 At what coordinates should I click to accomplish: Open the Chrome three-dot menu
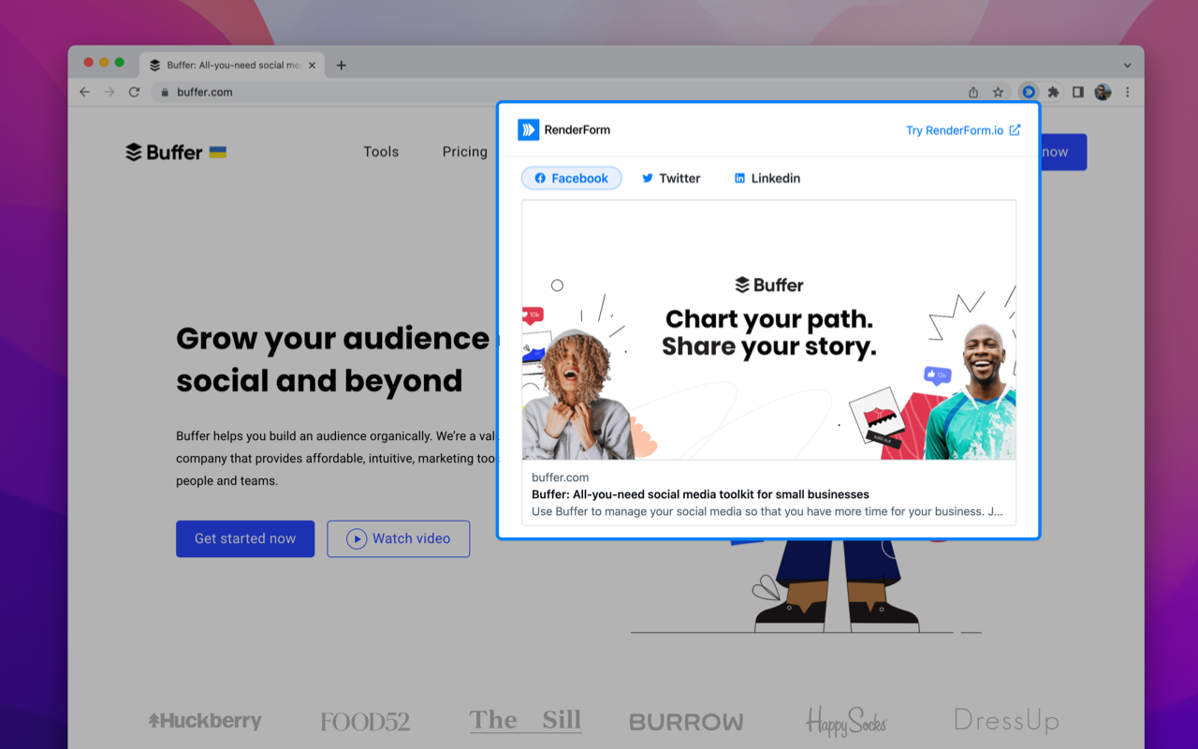point(1127,92)
